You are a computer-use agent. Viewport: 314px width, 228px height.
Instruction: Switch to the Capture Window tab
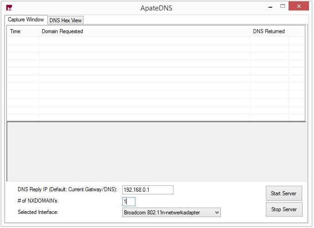pos(26,20)
